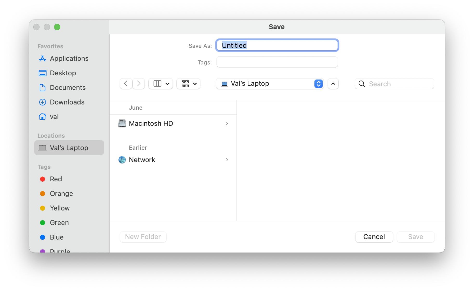Open the val home folder
Image resolution: width=474 pixels, height=291 pixels.
click(54, 117)
